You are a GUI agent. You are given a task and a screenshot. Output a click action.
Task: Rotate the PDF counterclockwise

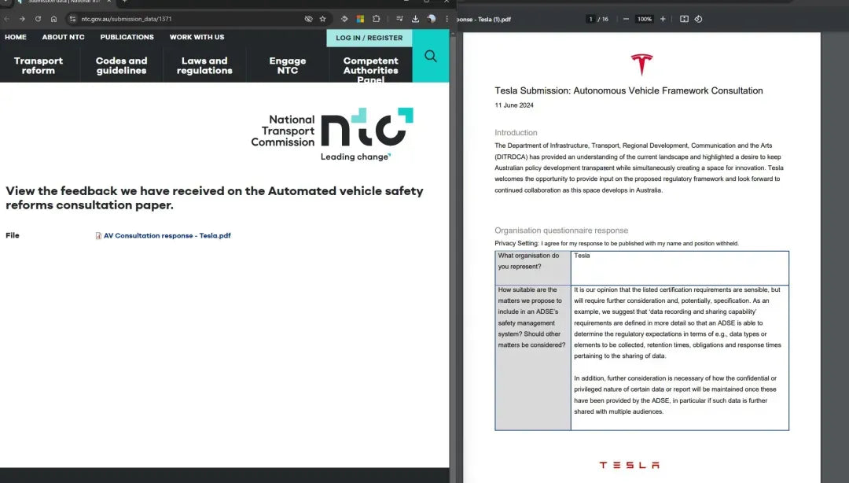point(698,19)
